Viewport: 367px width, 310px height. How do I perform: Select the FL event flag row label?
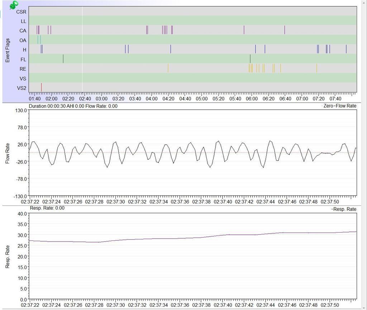[23, 59]
